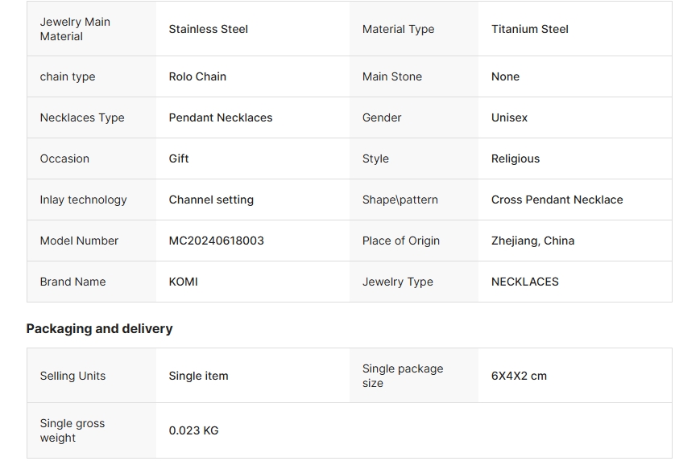The image size is (675, 461).
Task: Select the 'Unisex' gender value
Action: pos(509,117)
